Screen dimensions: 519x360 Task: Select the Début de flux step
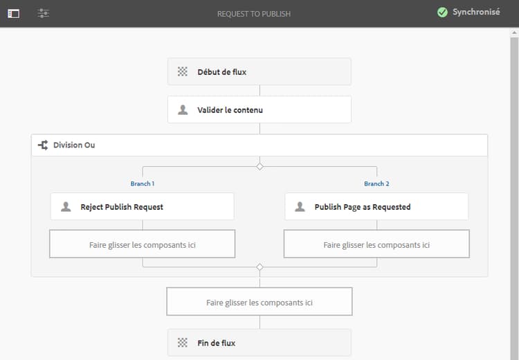point(259,71)
